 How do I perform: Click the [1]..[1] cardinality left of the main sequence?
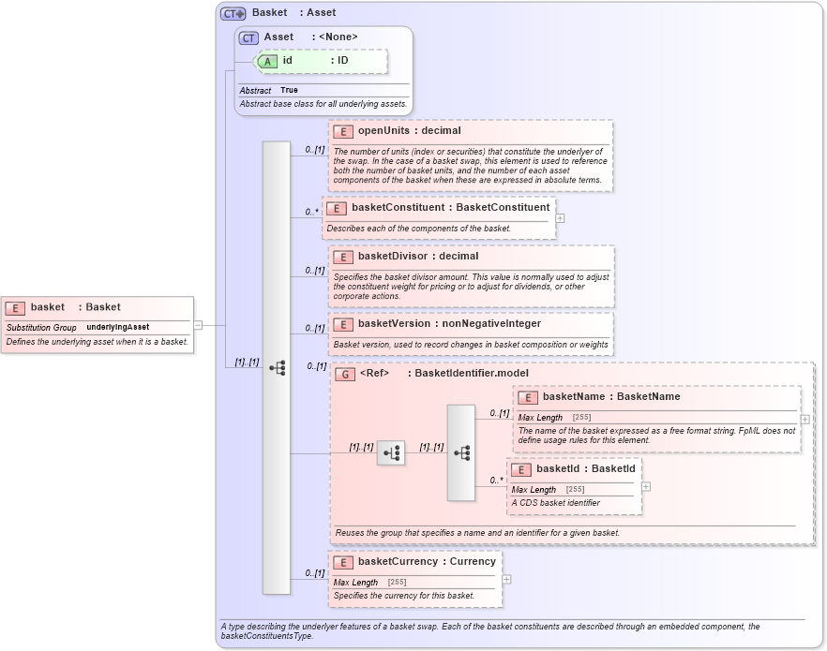coord(247,362)
